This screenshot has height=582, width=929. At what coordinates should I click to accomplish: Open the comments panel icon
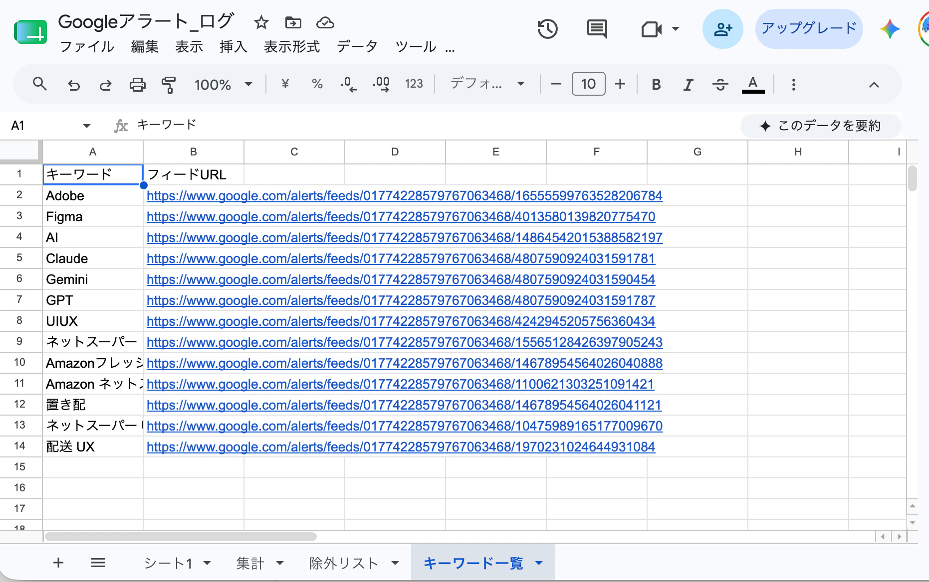click(597, 29)
